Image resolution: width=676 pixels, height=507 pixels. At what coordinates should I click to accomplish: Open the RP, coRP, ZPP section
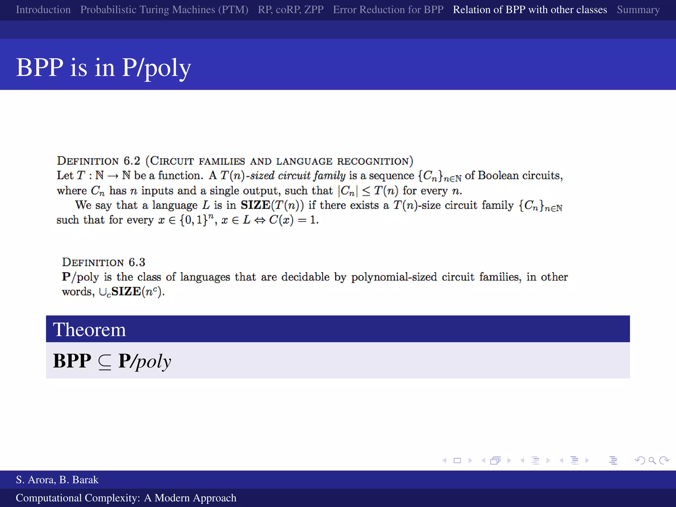[291, 10]
